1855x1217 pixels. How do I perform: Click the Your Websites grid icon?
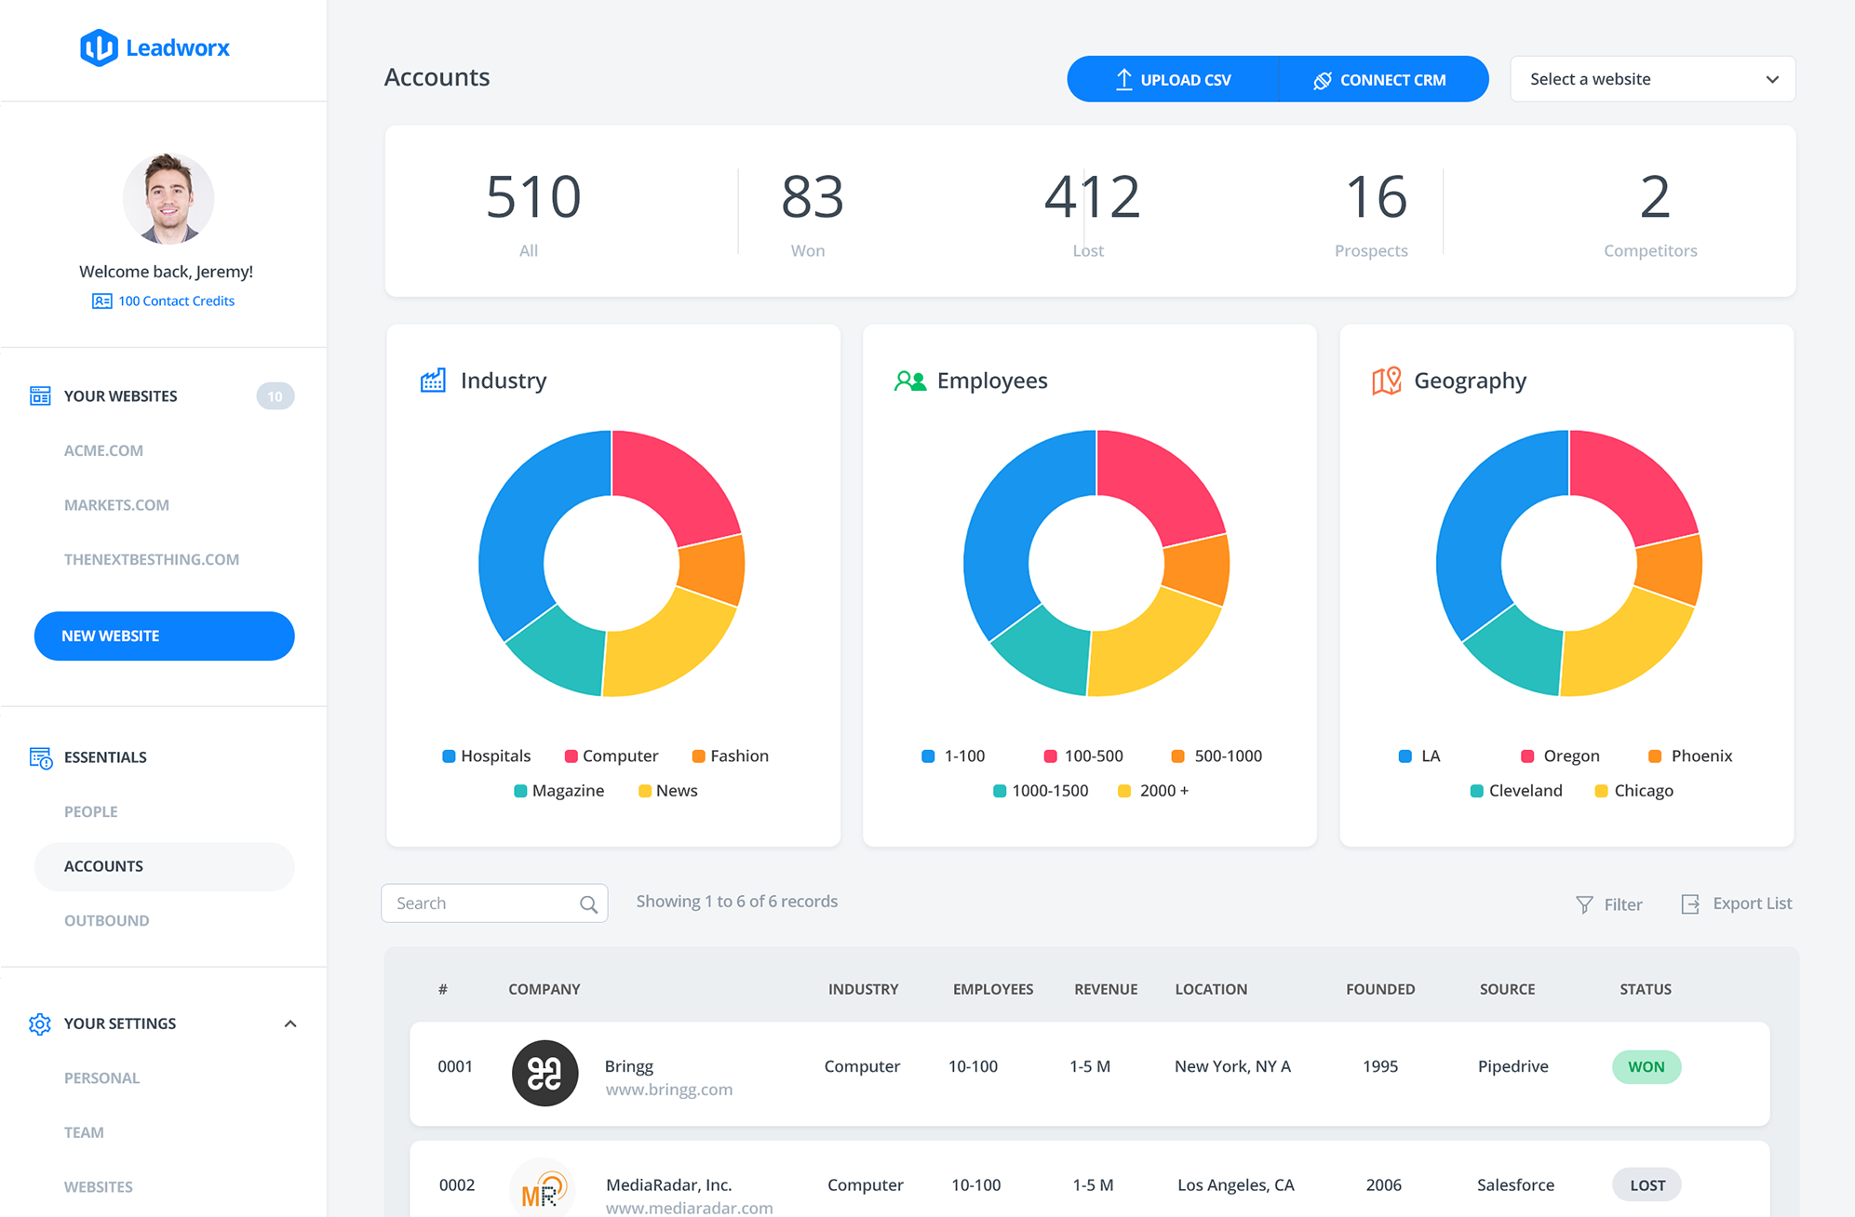coord(40,396)
